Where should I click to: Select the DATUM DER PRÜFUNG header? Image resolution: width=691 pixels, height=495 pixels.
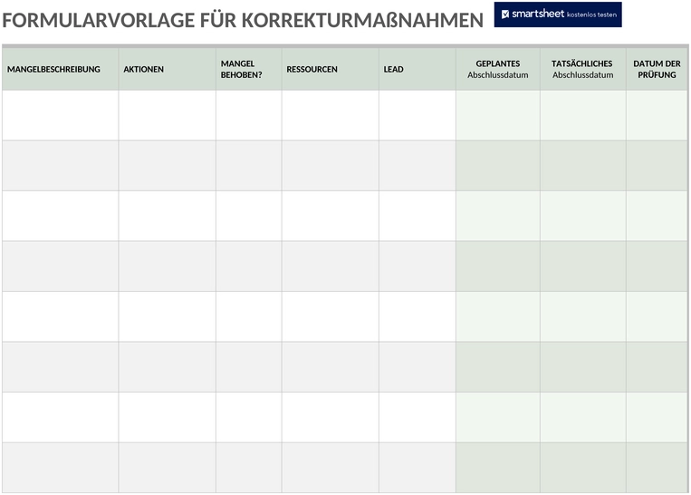[x=657, y=69]
